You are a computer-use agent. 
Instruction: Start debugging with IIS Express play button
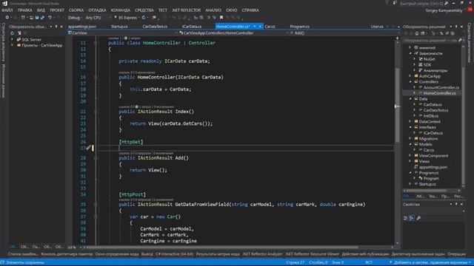coord(116,18)
